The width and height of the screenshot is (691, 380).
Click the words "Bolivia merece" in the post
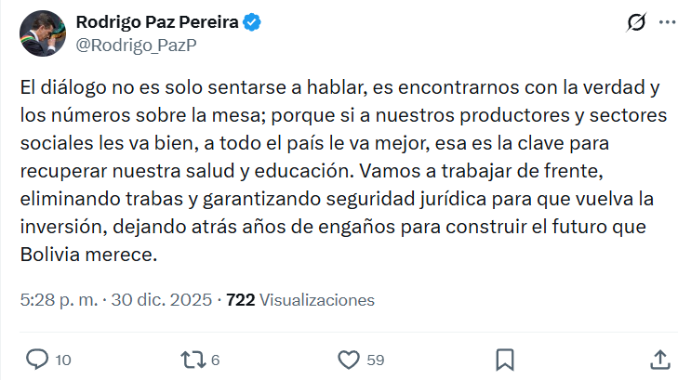coord(83,254)
